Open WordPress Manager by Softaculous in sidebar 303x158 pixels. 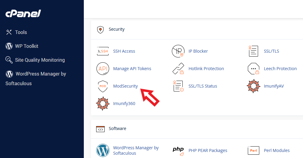36,79
